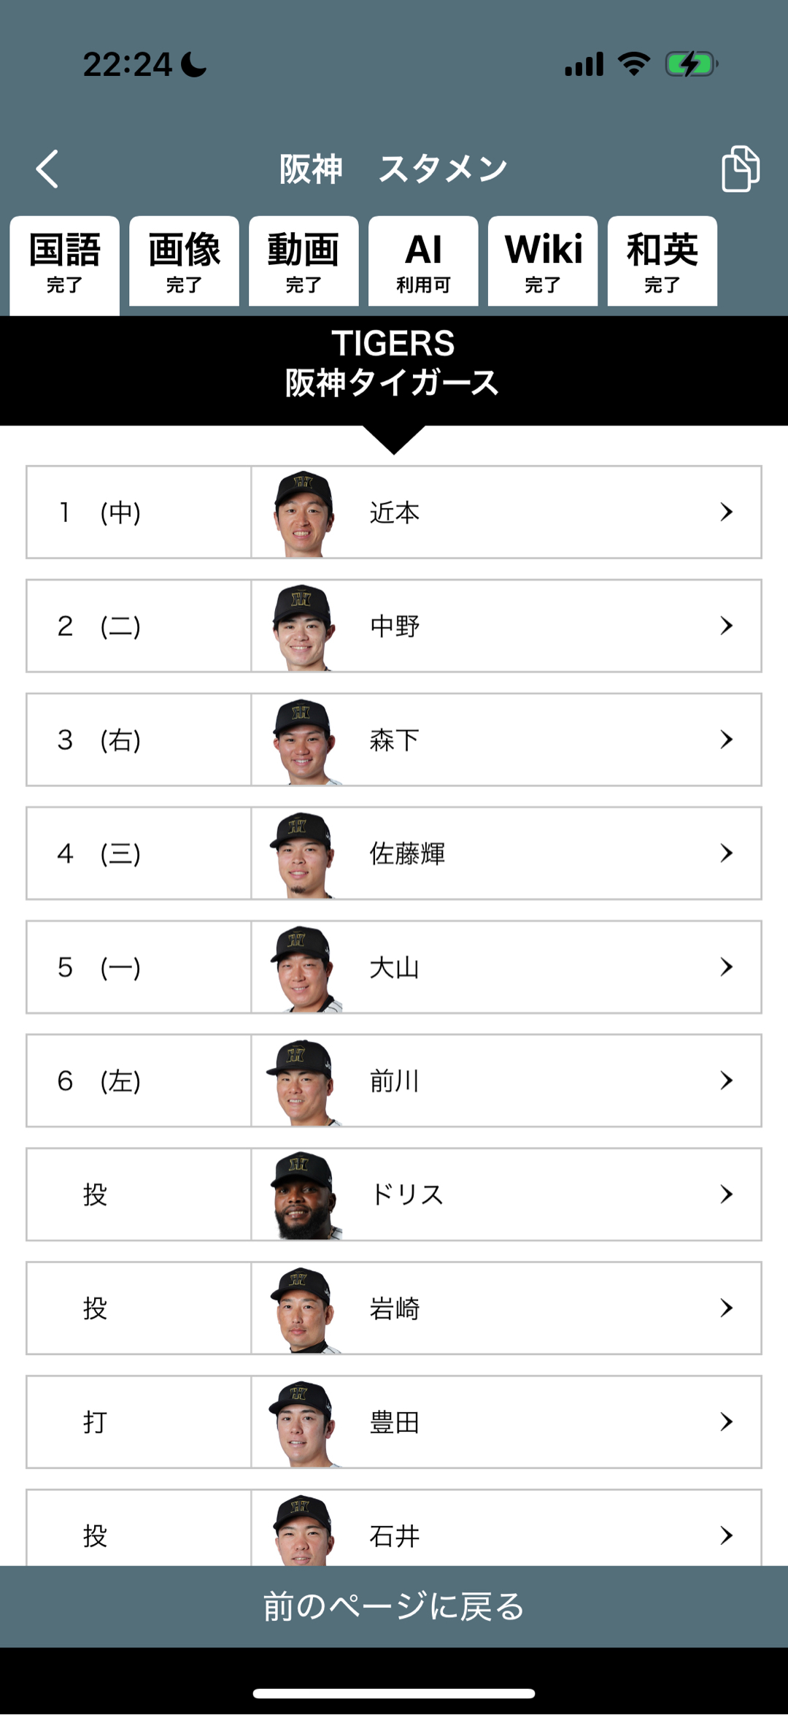Open player link 豊田
This screenshot has height=1715, width=788.
click(395, 1423)
